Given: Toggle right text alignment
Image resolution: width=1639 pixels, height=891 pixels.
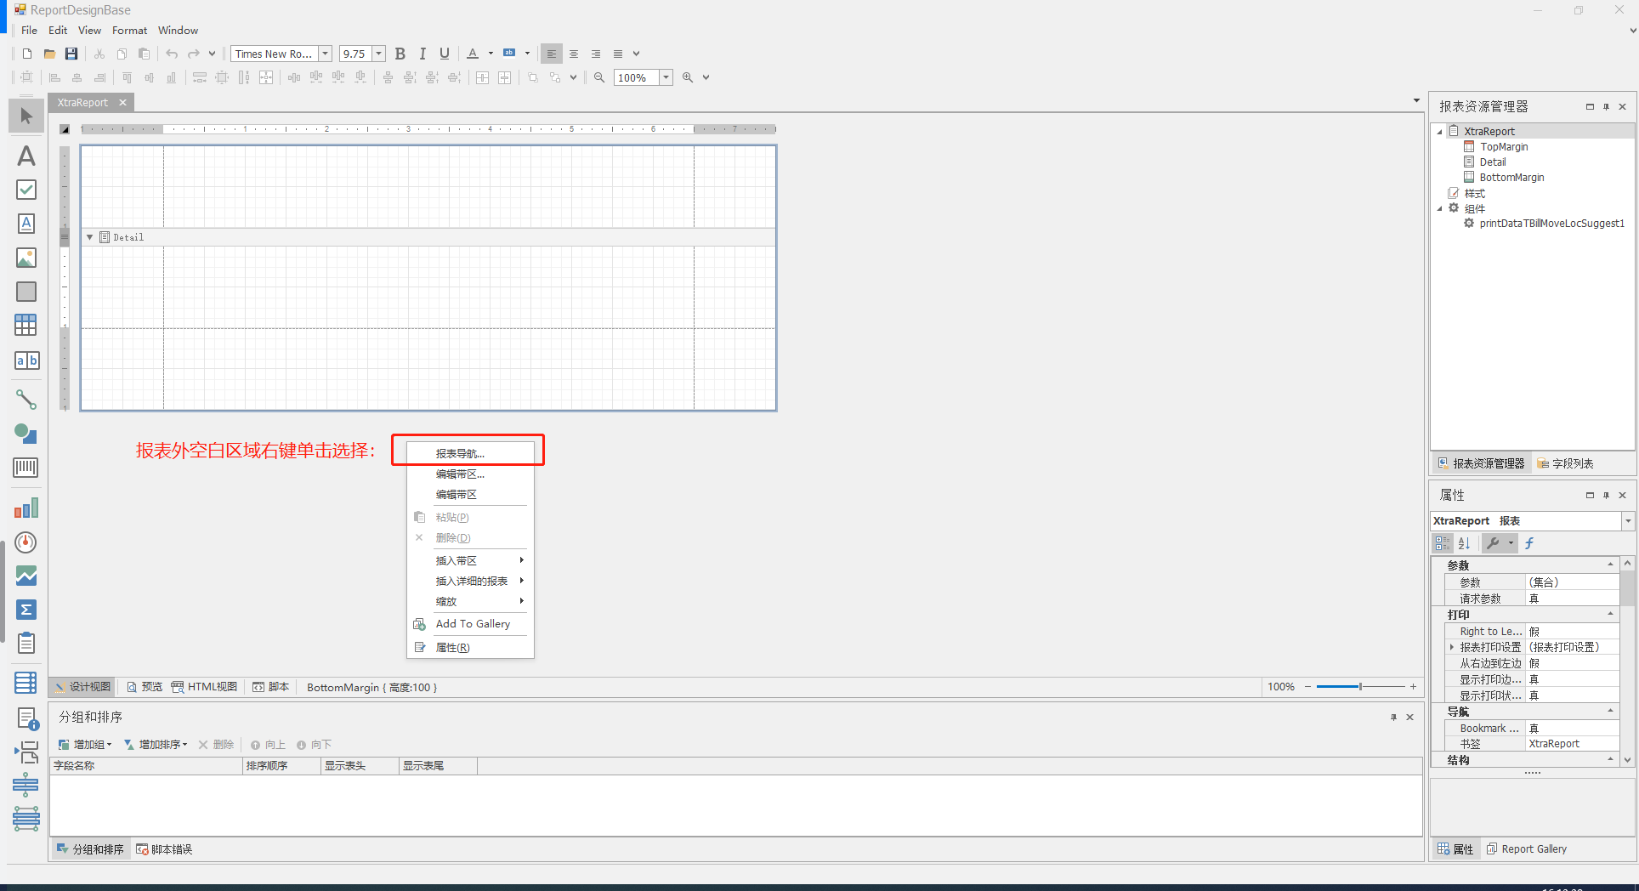Looking at the screenshot, I should click(596, 54).
